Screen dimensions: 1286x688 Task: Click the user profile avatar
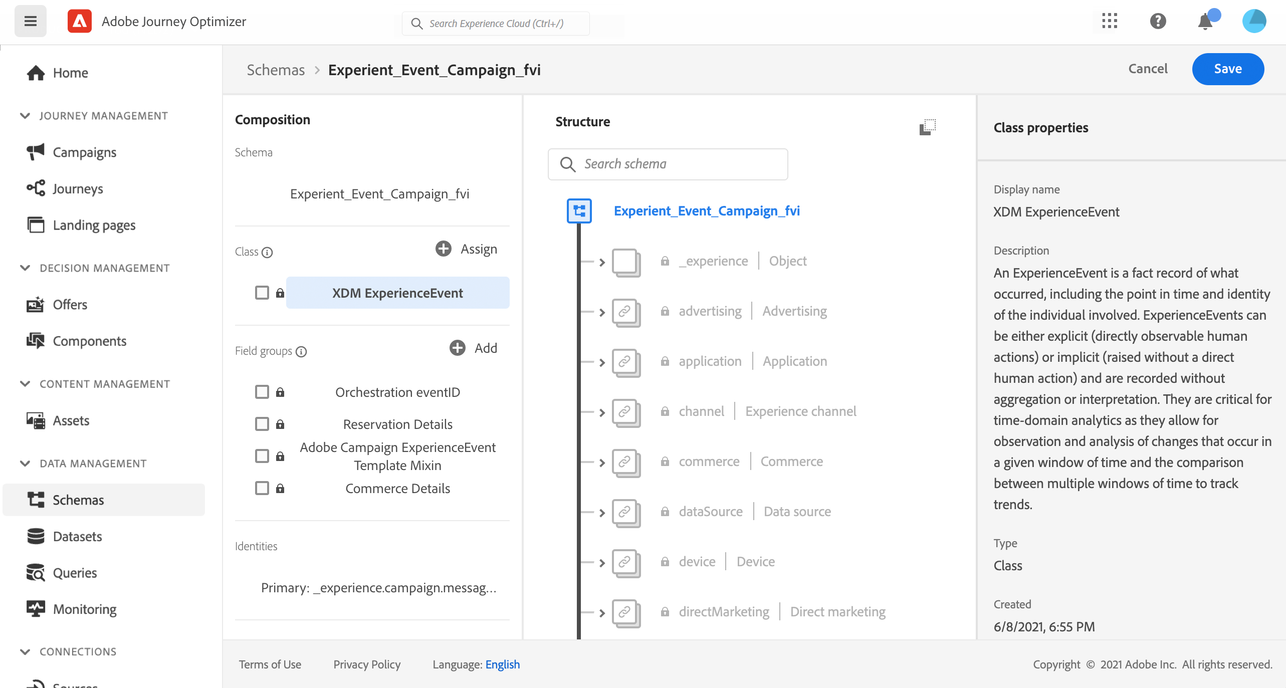(1254, 21)
